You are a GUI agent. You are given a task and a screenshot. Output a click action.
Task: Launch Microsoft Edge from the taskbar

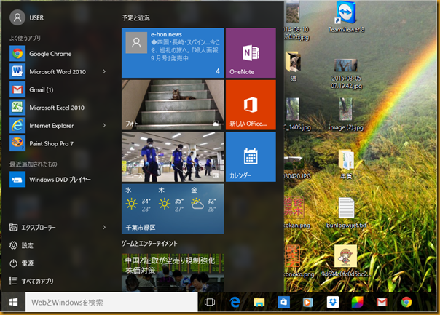(235, 302)
